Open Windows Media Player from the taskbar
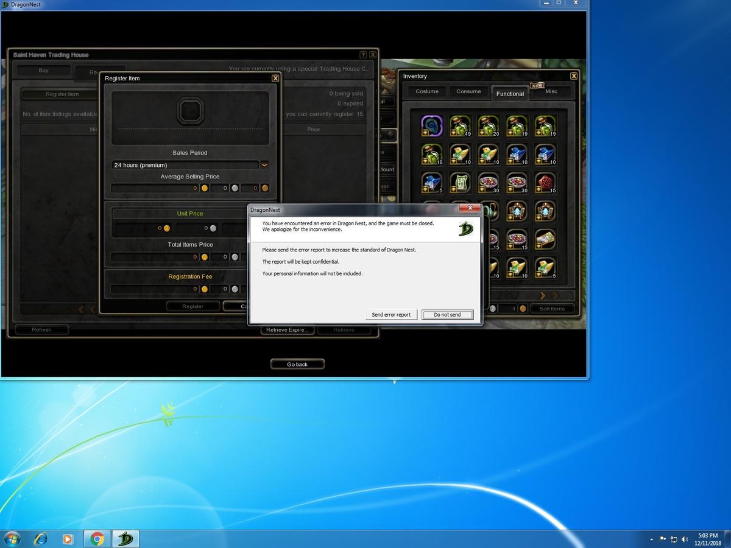The height and width of the screenshot is (548, 731). (68, 539)
